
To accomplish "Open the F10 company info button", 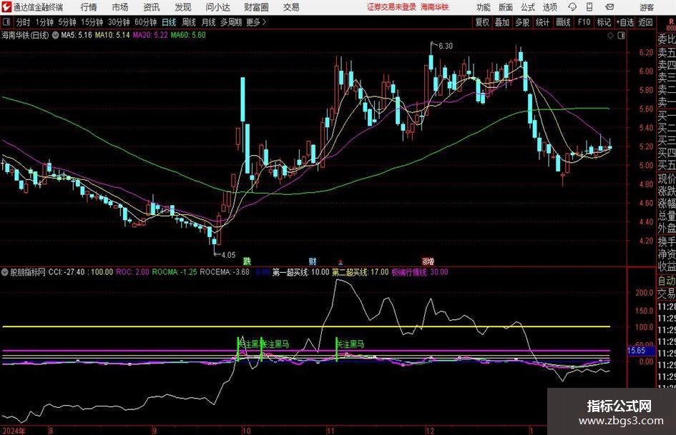I will [584, 22].
